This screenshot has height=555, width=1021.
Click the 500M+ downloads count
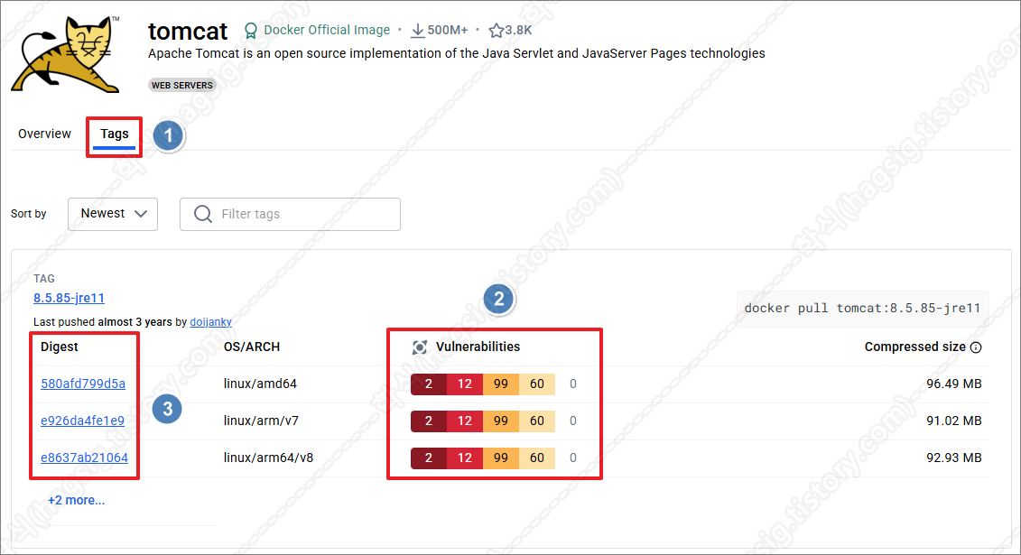coord(448,31)
